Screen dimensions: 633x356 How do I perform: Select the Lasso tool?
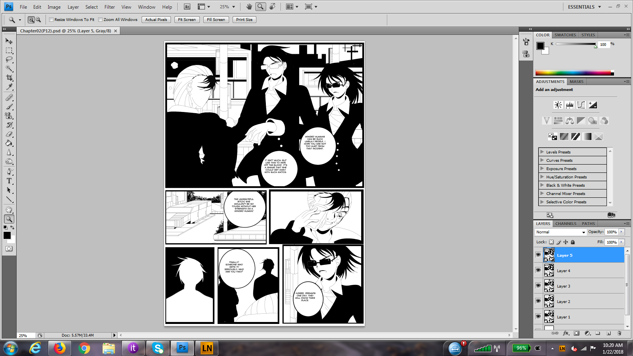(x=9, y=59)
